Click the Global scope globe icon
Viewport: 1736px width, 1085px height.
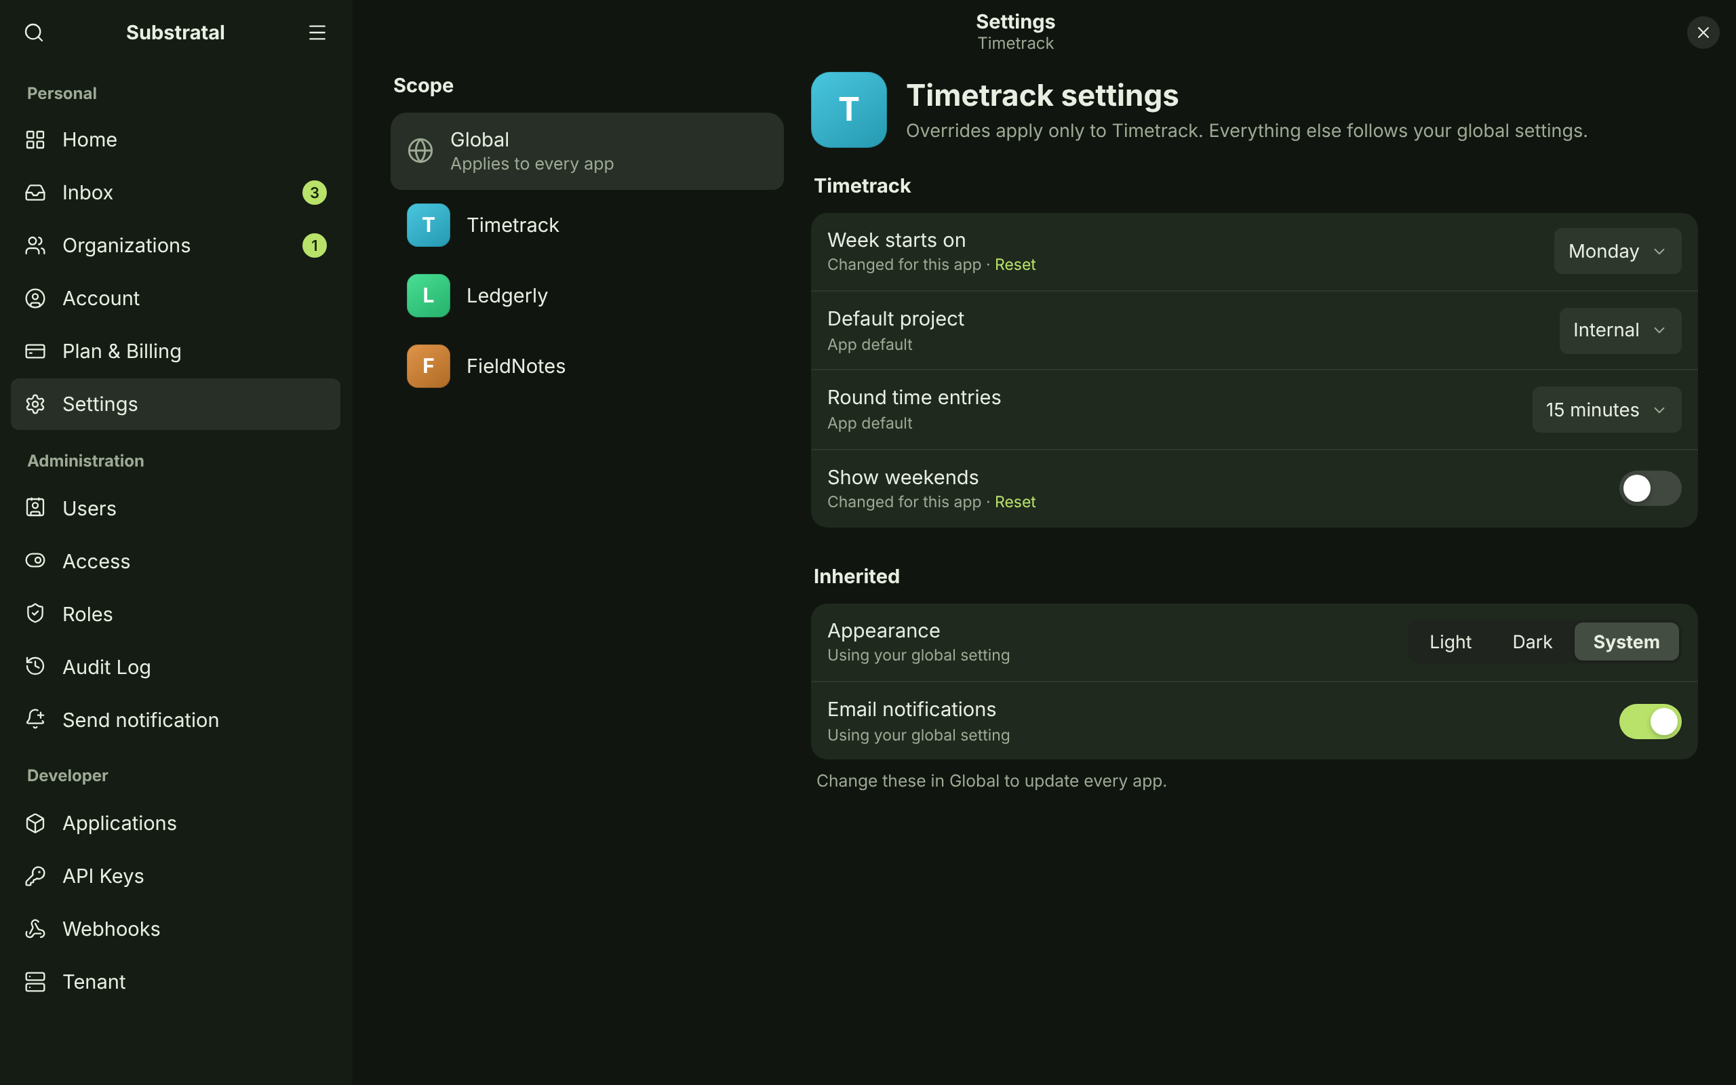(420, 151)
